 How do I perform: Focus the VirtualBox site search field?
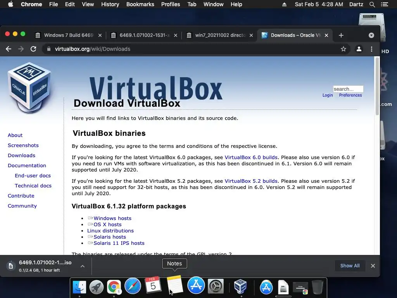pos(348,89)
